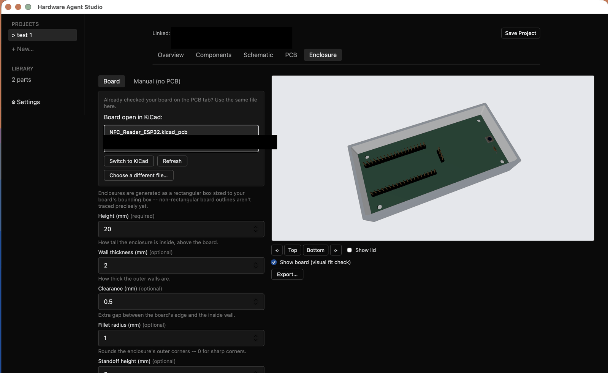
Task: Click the 3D enclosure preview model
Action: (434, 162)
